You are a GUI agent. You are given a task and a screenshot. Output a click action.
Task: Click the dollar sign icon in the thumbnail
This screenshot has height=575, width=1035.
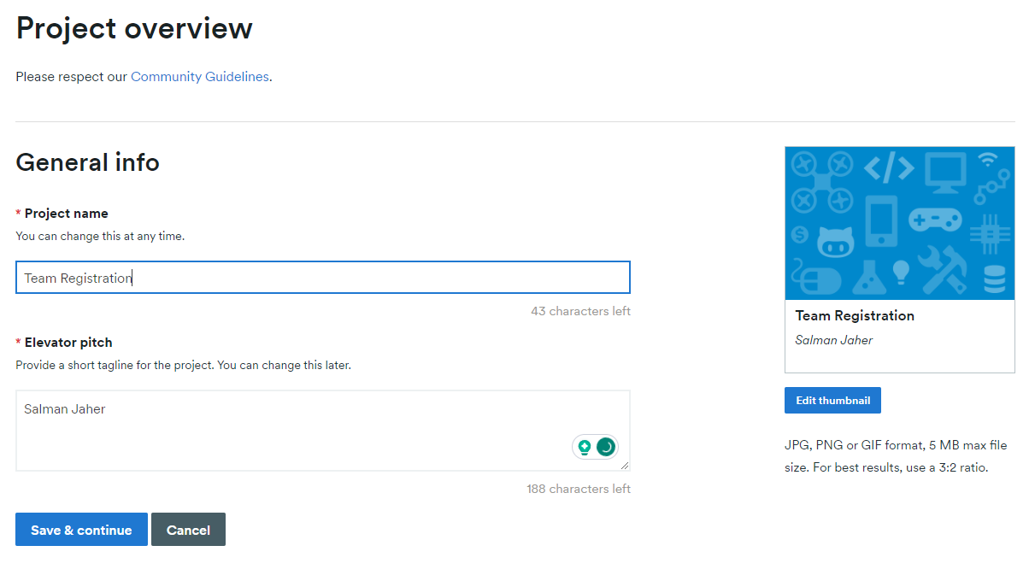(x=799, y=233)
